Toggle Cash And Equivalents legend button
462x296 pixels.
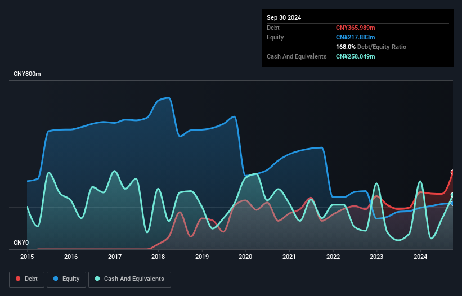[129, 279]
